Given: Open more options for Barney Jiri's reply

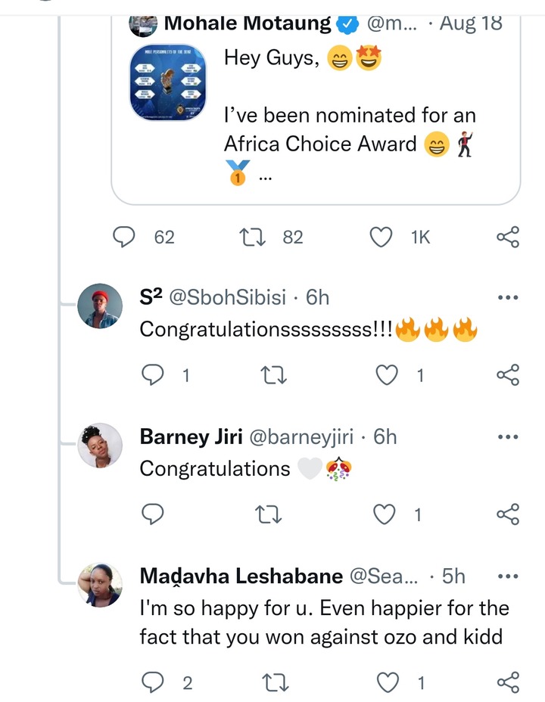Looking at the screenshot, I should coord(508,436).
